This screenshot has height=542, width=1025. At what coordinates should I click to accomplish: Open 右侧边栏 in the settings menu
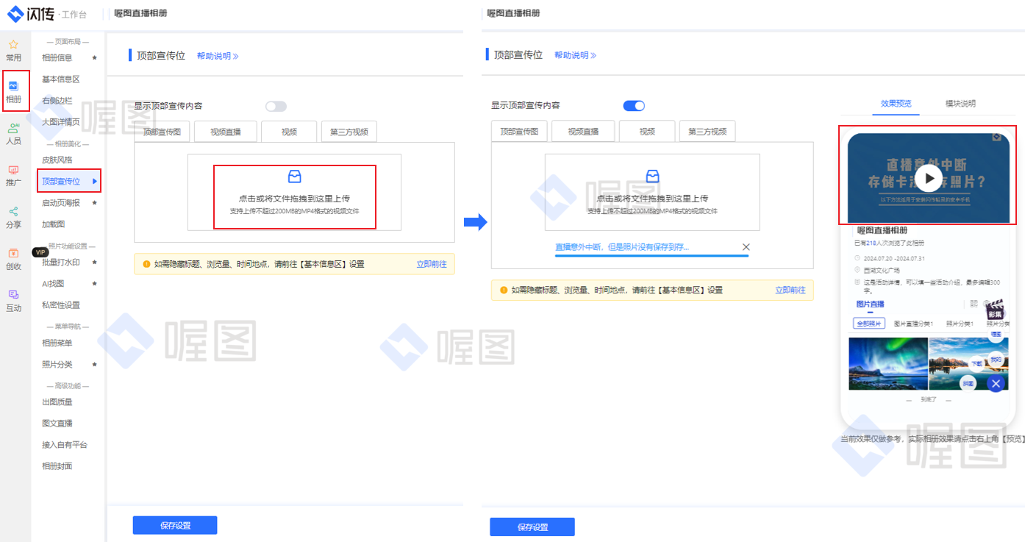(57, 100)
